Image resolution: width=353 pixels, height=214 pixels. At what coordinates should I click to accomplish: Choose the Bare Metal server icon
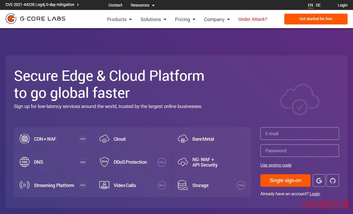point(183,139)
